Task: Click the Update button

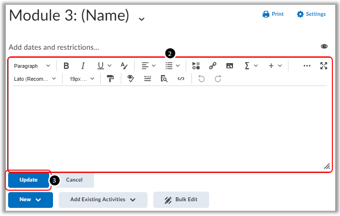Action: 28,180
